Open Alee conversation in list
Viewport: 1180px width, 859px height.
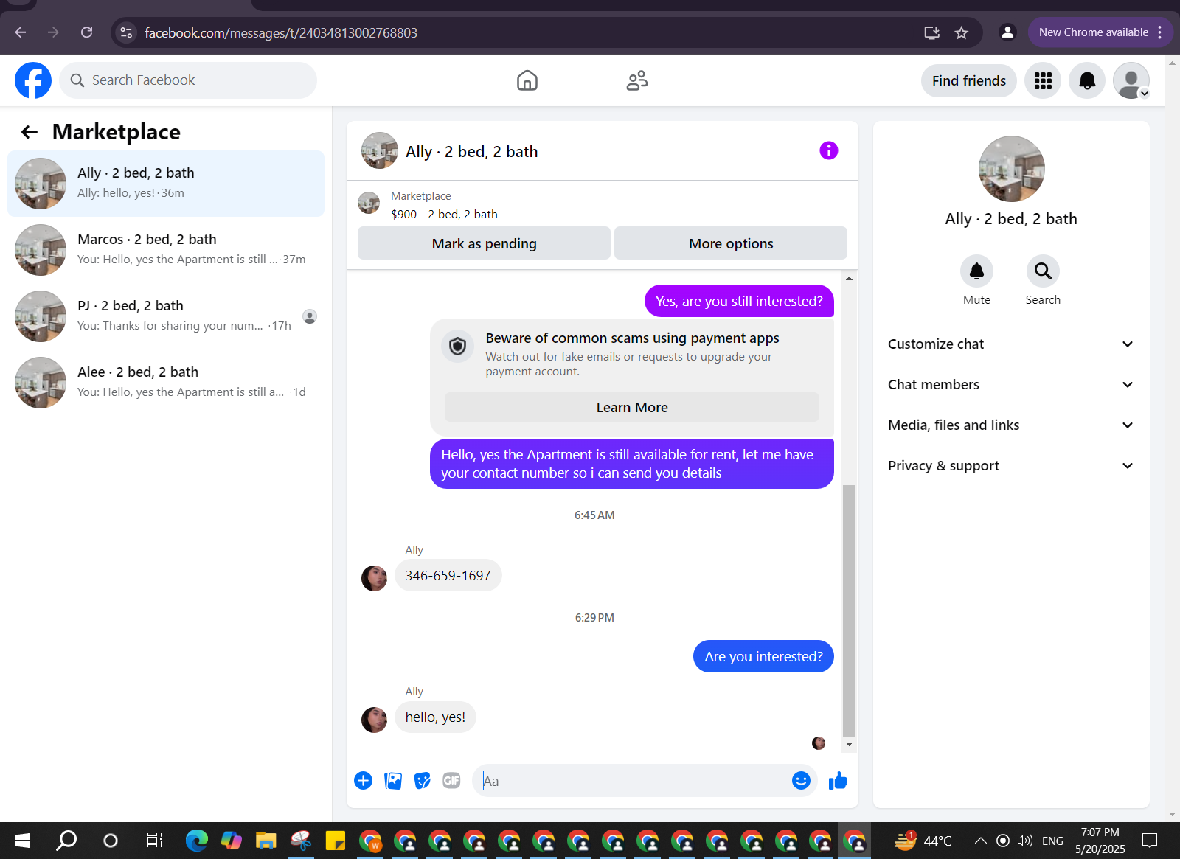point(166,383)
